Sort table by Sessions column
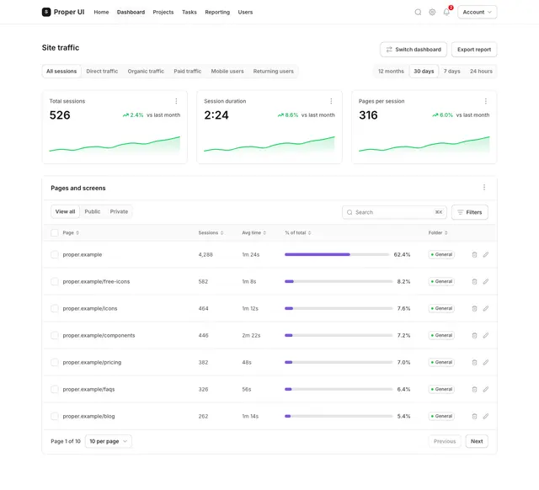 211,232
